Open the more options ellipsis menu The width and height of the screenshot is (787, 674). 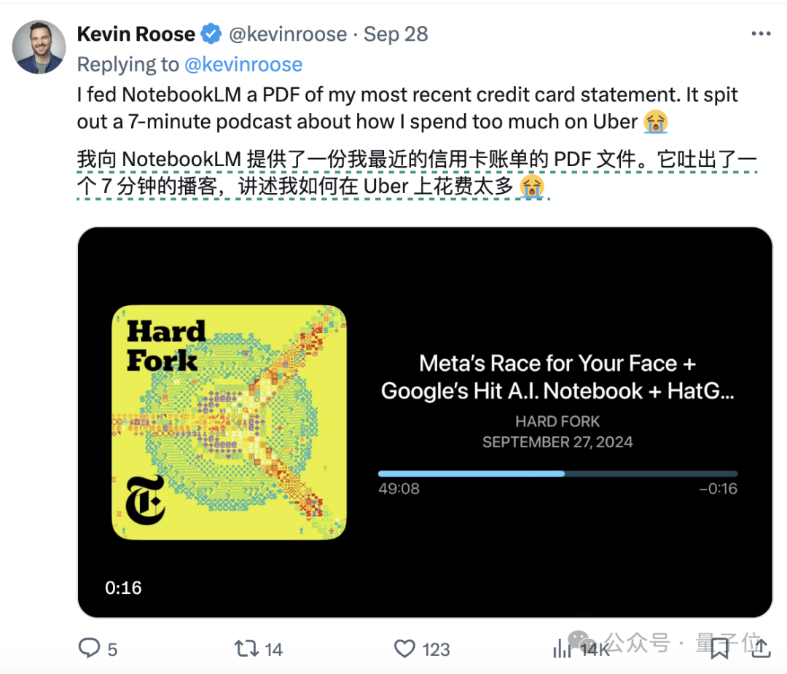pos(761,34)
